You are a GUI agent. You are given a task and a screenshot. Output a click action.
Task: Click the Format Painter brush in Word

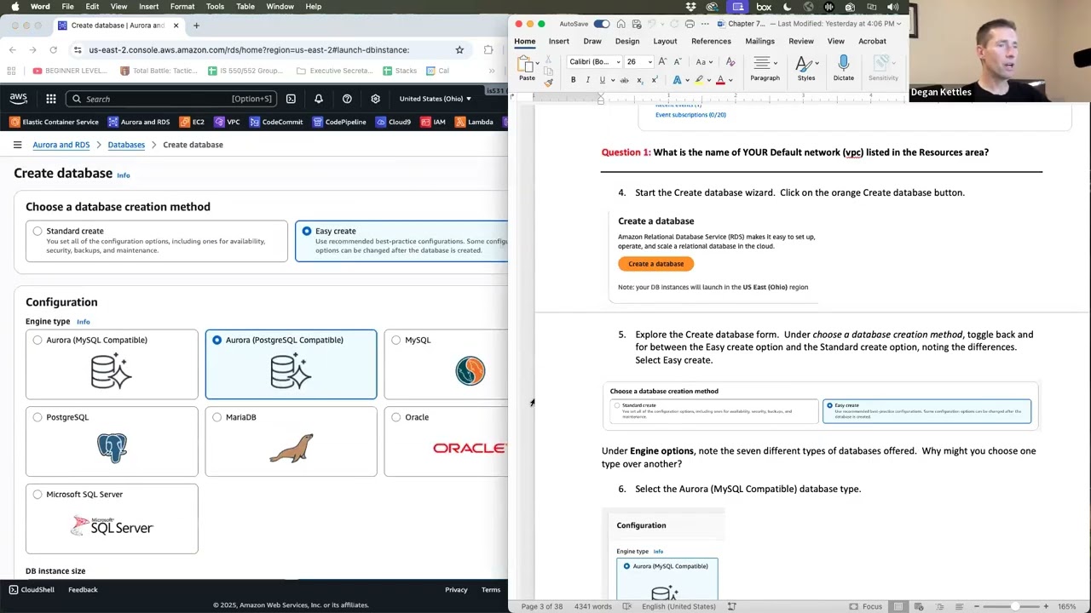tap(548, 82)
